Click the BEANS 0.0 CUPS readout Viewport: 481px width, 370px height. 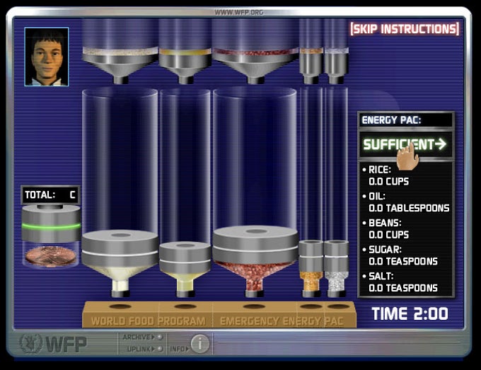[386, 229]
